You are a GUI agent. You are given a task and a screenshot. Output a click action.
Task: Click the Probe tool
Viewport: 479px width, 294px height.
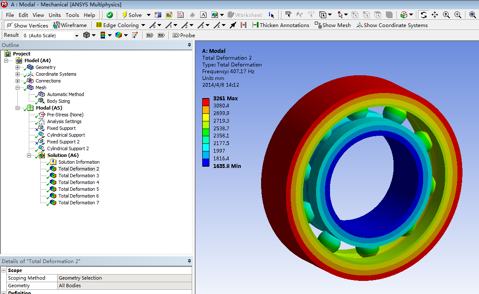pyautogui.click(x=184, y=35)
